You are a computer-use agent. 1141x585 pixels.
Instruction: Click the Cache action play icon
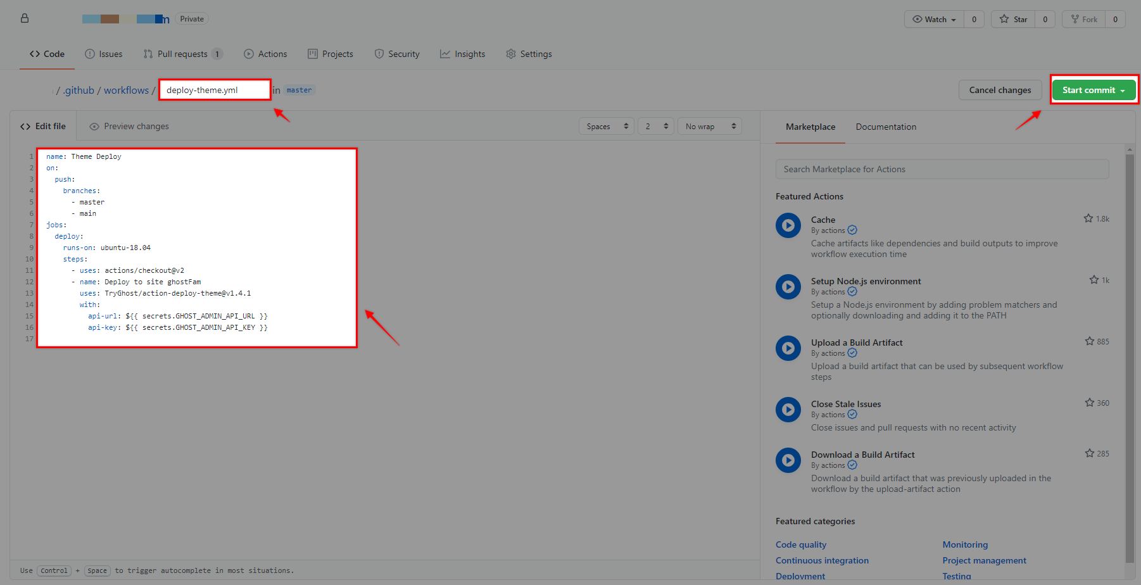click(x=788, y=225)
